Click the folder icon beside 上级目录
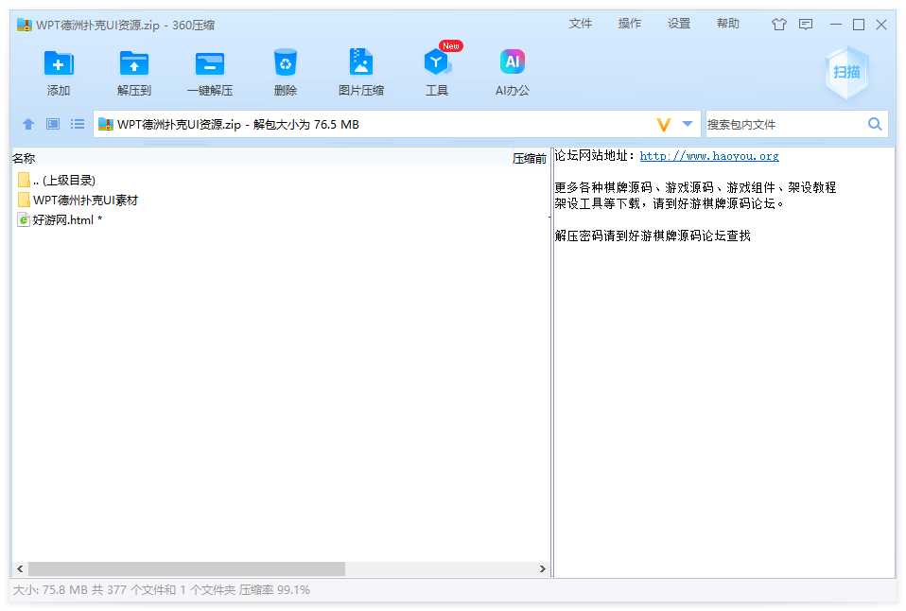This screenshot has height=611, width=906. point(24,180)
